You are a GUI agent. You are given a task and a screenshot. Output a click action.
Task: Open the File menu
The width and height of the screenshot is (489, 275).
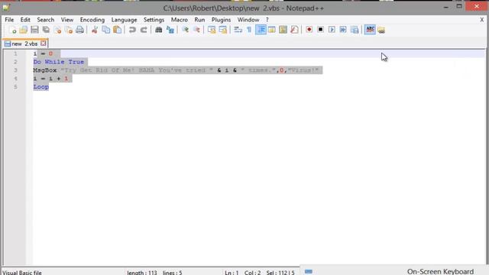(9, 20)
